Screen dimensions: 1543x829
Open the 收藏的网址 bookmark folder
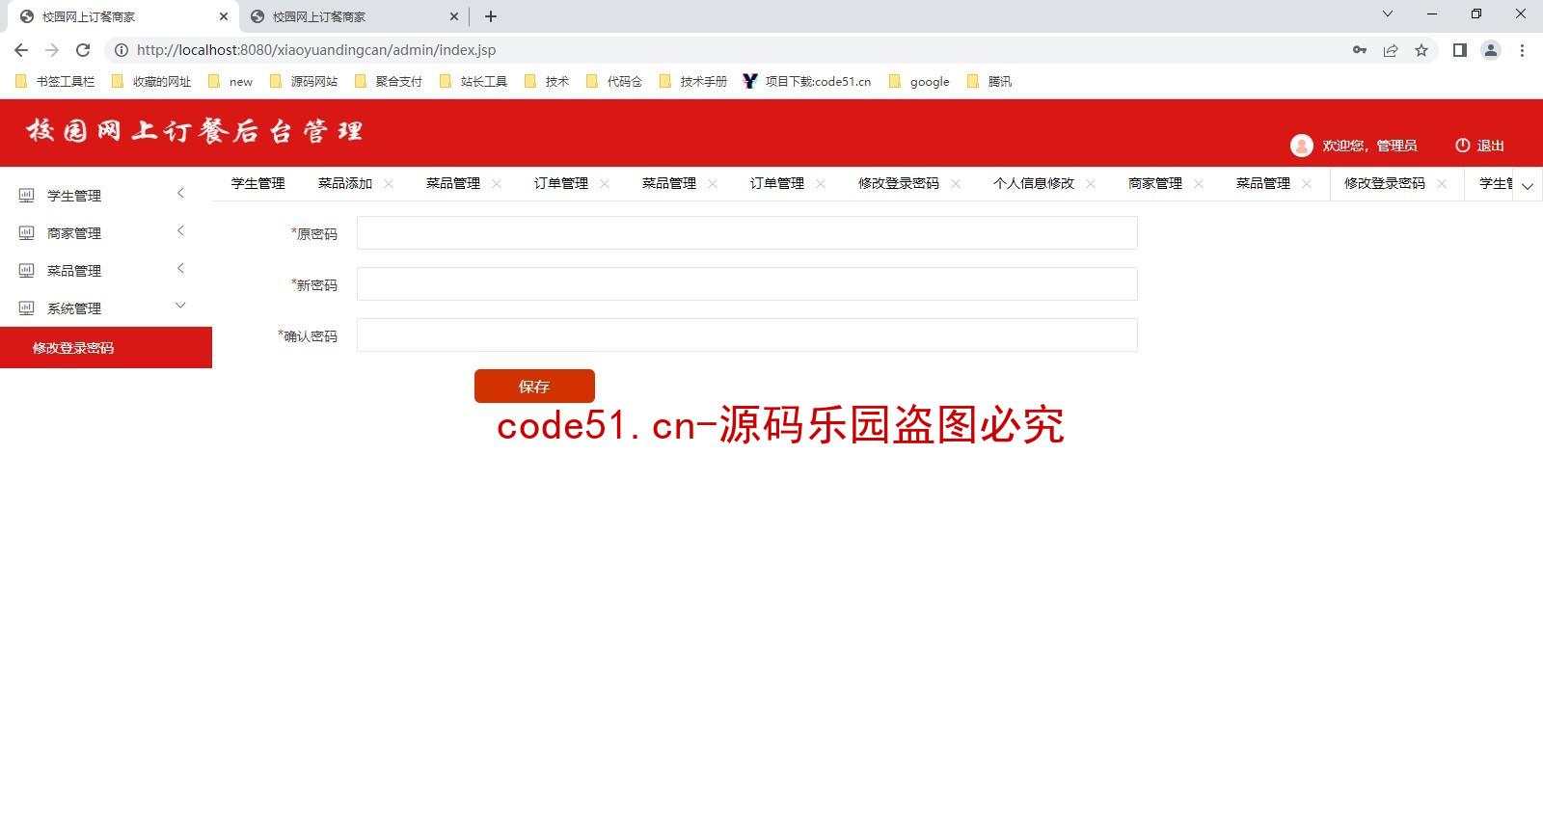click(x=151, y=82)
